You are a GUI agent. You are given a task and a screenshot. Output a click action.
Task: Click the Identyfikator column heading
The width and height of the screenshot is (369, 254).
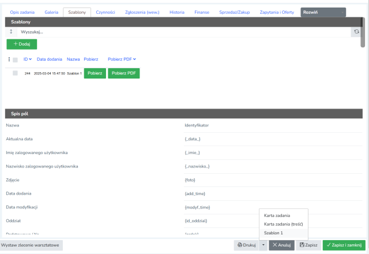point(197,125)
